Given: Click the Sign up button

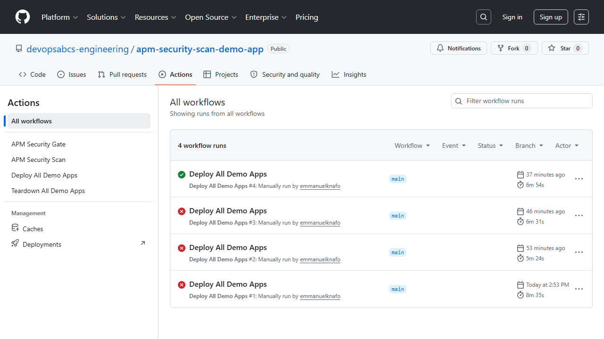Looking at the screenshot, I should 551,16.
